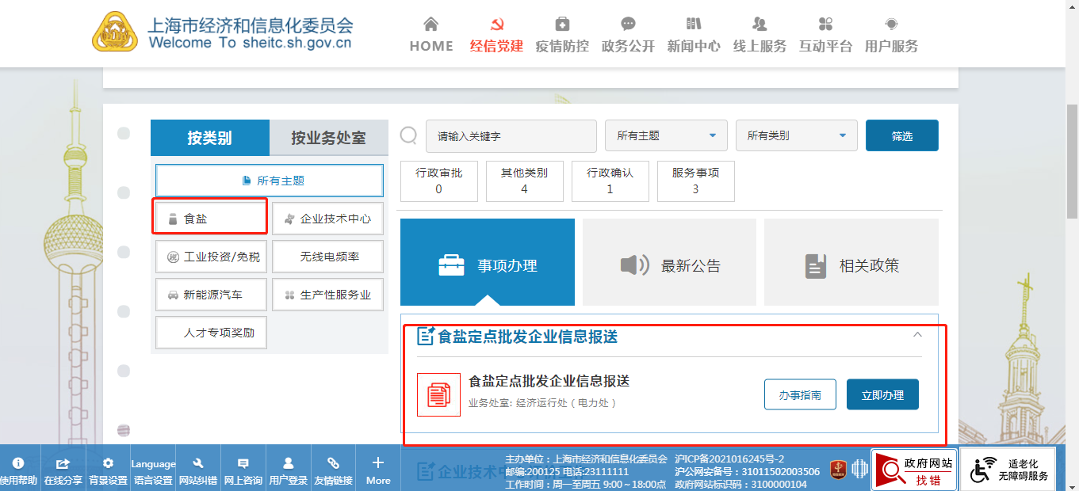The image size is (1079, 491).
Task: Click the search magnifier icon
Action: click(408, 135)
